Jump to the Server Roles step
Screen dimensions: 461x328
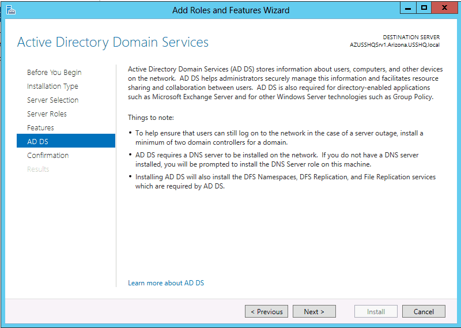point(47,114)
